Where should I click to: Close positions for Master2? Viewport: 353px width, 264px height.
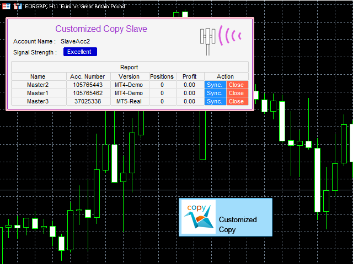pyautogui.click(x=237, y=85)
